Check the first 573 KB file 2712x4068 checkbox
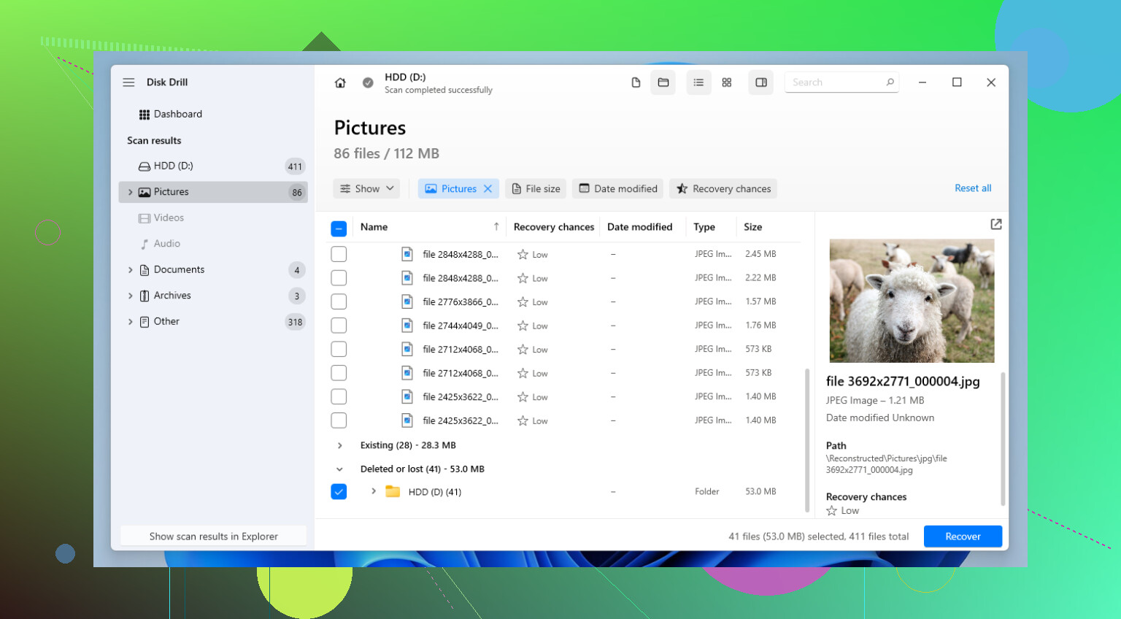This screenshot has height=619, width=1121. click(339, 349)
